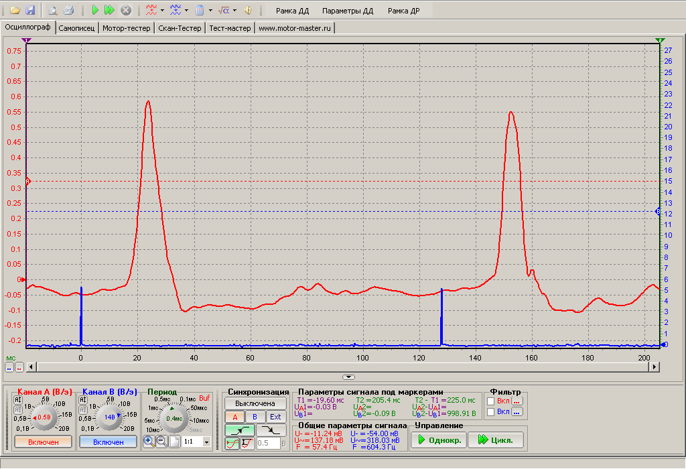Image resolution: width=686 pixels, height=469 pixels.
Task: Click the Цикл. run button
Action: (496, 440)
